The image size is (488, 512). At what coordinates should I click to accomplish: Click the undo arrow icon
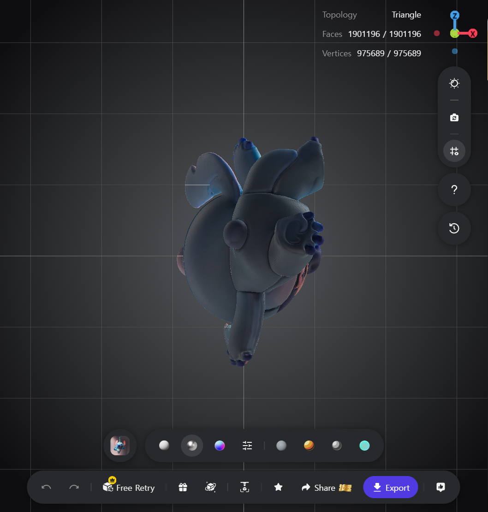(x=46, y=487)
